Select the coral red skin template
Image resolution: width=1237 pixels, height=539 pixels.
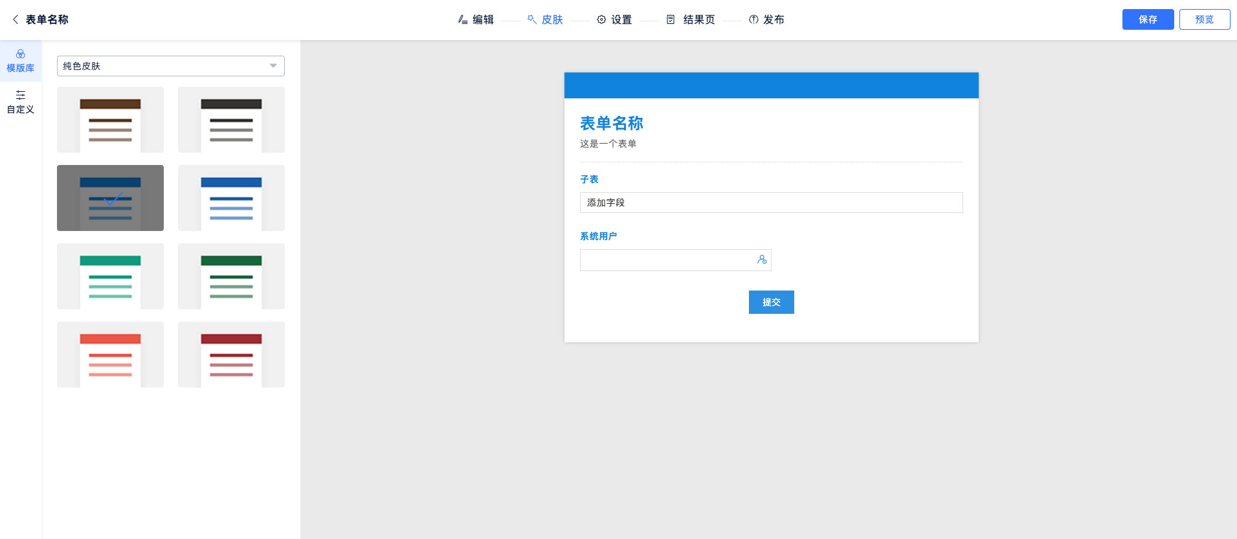coord(110,355)
